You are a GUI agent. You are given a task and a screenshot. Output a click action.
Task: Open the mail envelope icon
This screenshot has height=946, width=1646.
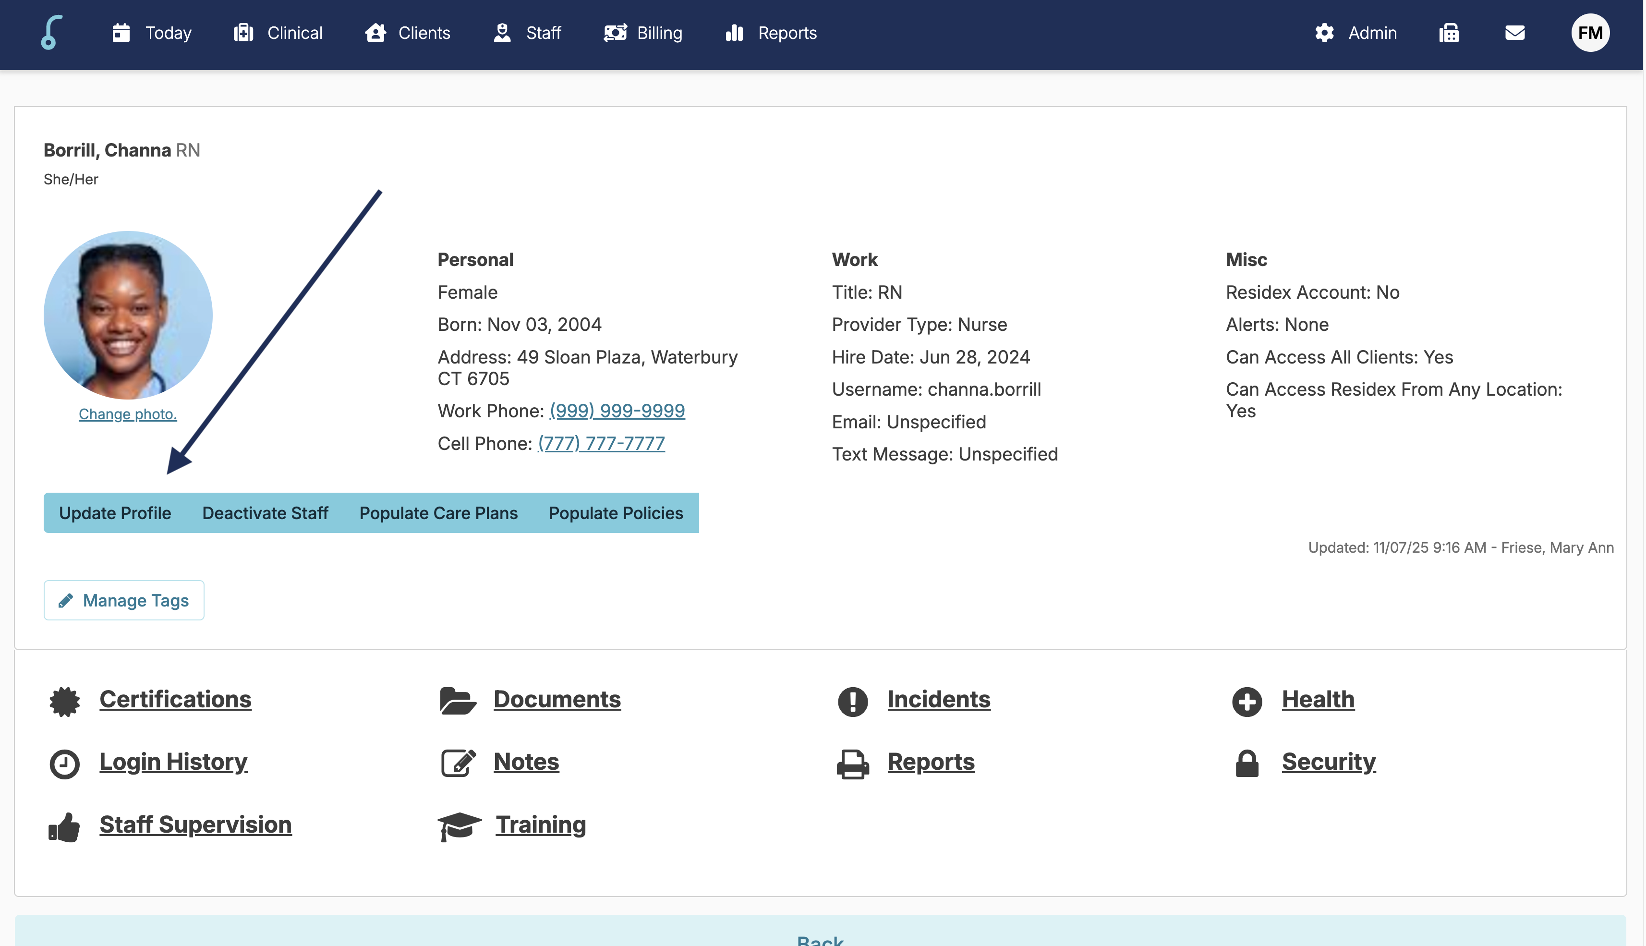[1515, 33]
